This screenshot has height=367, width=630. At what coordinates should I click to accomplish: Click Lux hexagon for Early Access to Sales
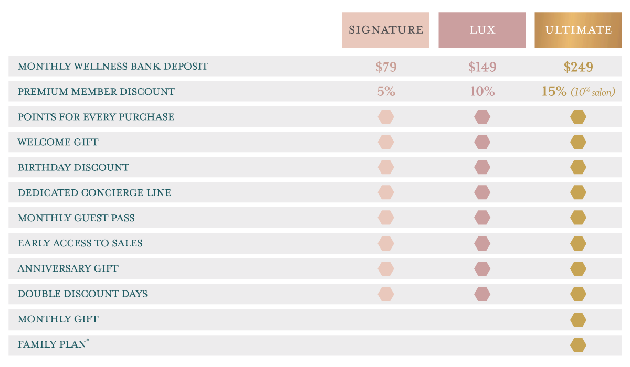(x=482, y=243)
